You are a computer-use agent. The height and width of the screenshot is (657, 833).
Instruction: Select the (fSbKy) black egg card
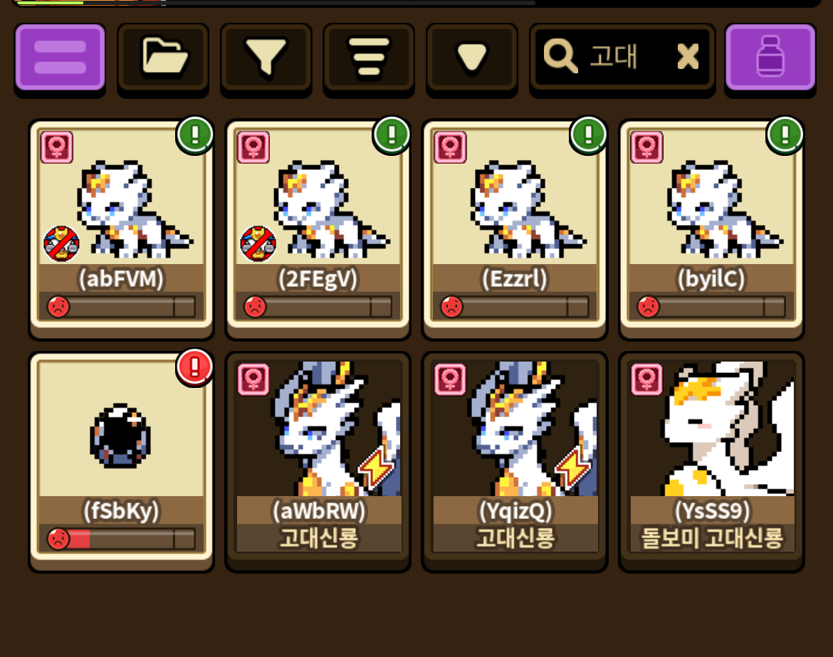tap(122, 460)
